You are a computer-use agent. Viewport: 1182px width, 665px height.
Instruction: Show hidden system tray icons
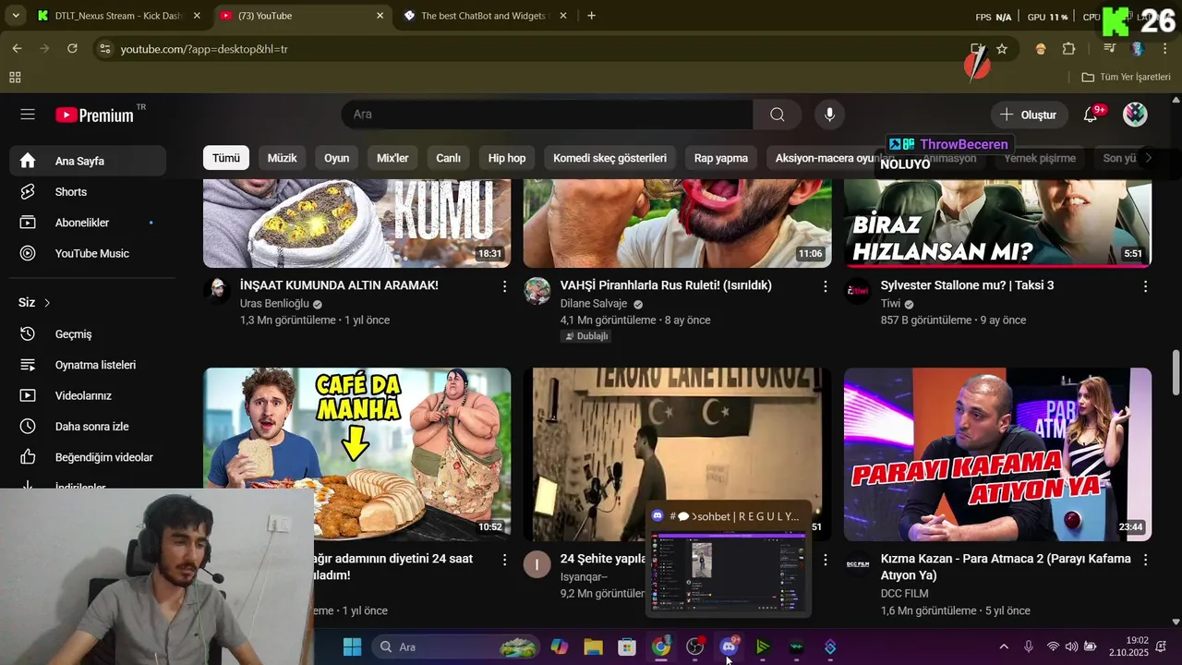click(x=1004, y=647)
